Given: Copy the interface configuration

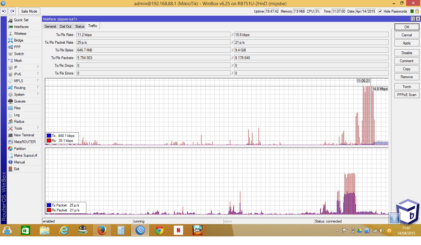Looking at the screenshot, I should click(407, 69).
